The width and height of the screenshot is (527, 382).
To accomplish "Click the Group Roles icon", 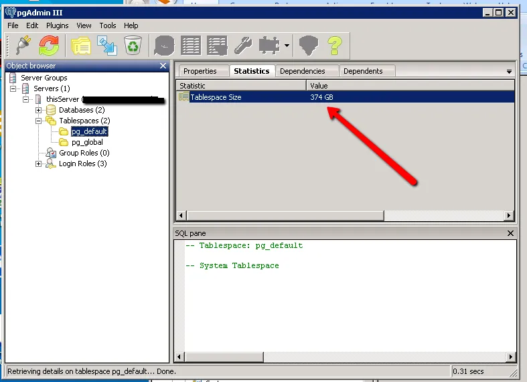I will tap(51, 153).
